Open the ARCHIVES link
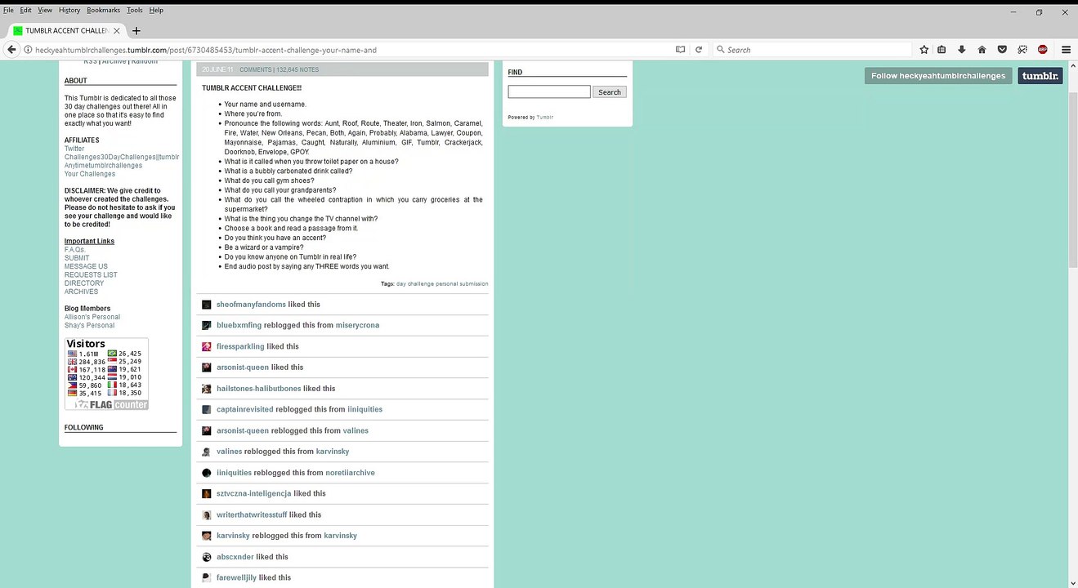Viewport: 1078px width, 588px height. coord(81,292)
